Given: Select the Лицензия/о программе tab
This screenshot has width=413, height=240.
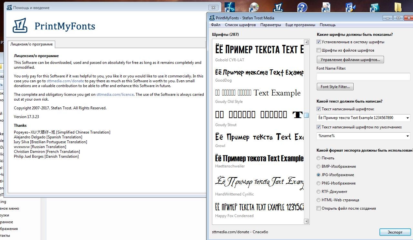Looking at the screenshot, I should coord(32,44).
